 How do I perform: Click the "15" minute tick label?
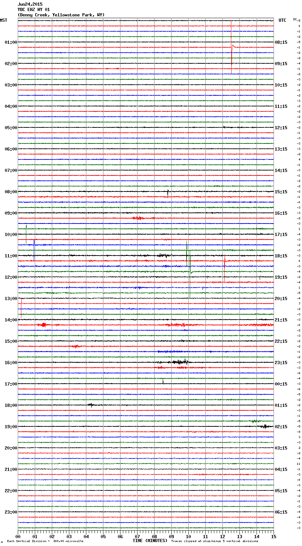coord(274,536)
